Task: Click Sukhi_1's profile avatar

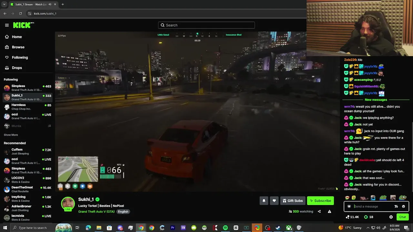Action: [68, 204]
